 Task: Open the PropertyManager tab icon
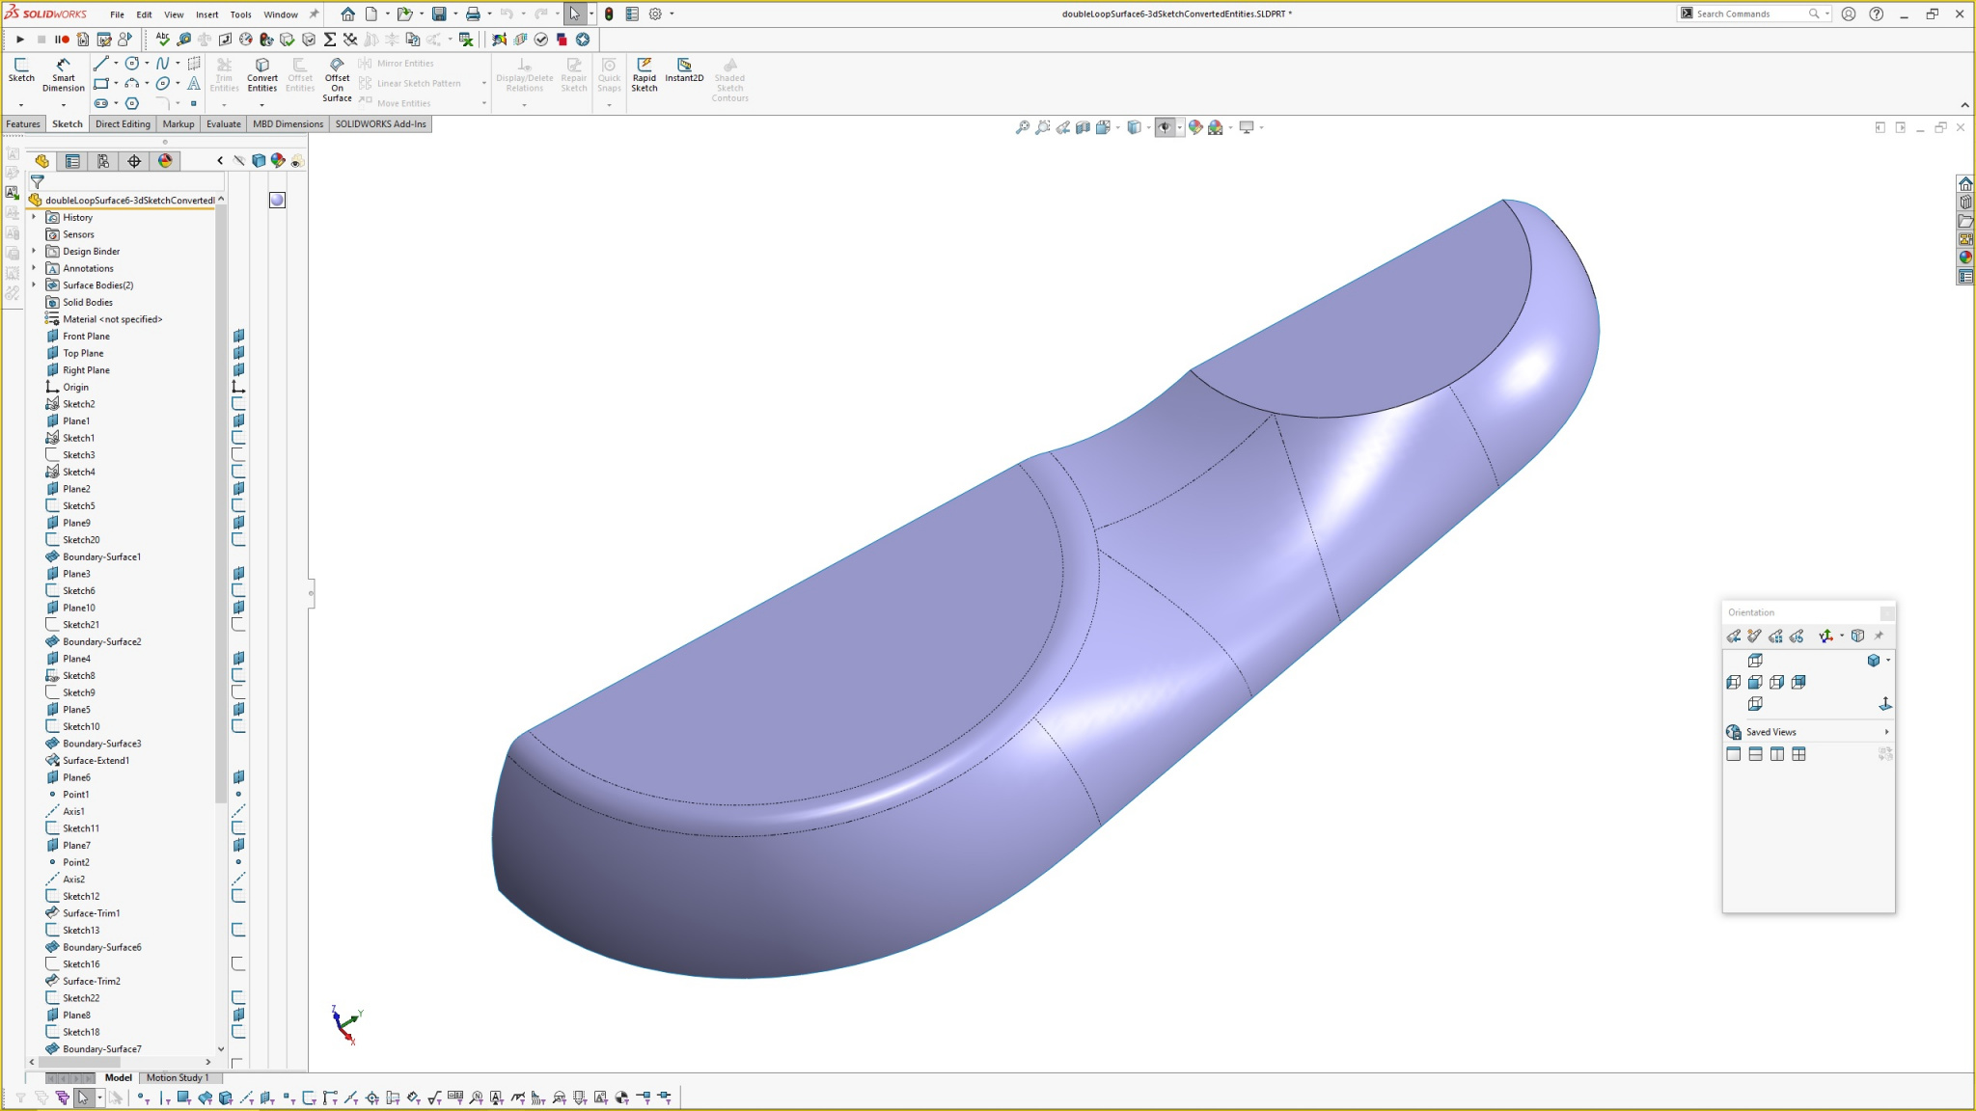coord(72,161)
